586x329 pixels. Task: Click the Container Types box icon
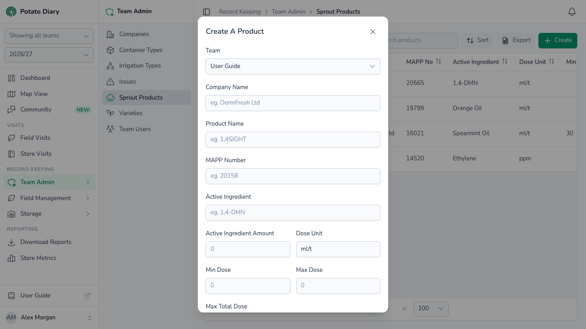(110, 50)
